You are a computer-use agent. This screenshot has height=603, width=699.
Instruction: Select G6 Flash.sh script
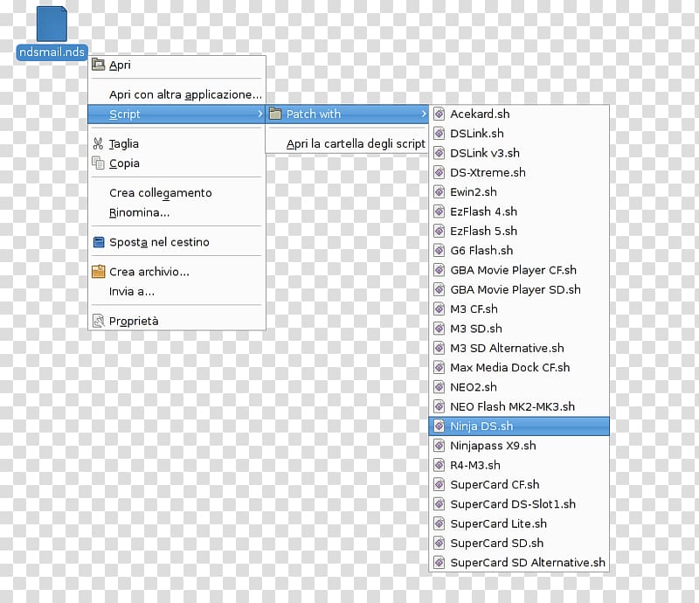(519, 251)
